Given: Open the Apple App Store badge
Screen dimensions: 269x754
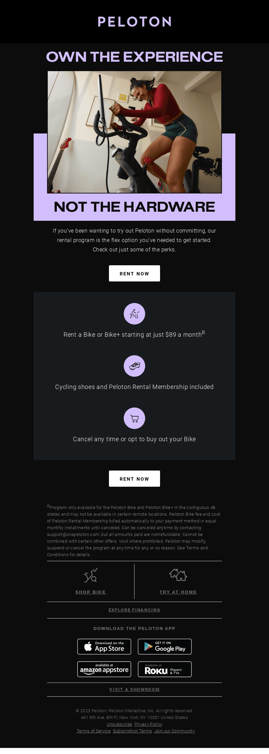Looking at the screenshot, I should click(104, 646).
